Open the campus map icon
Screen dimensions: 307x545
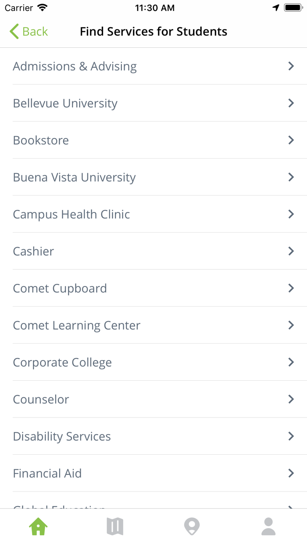115,526
